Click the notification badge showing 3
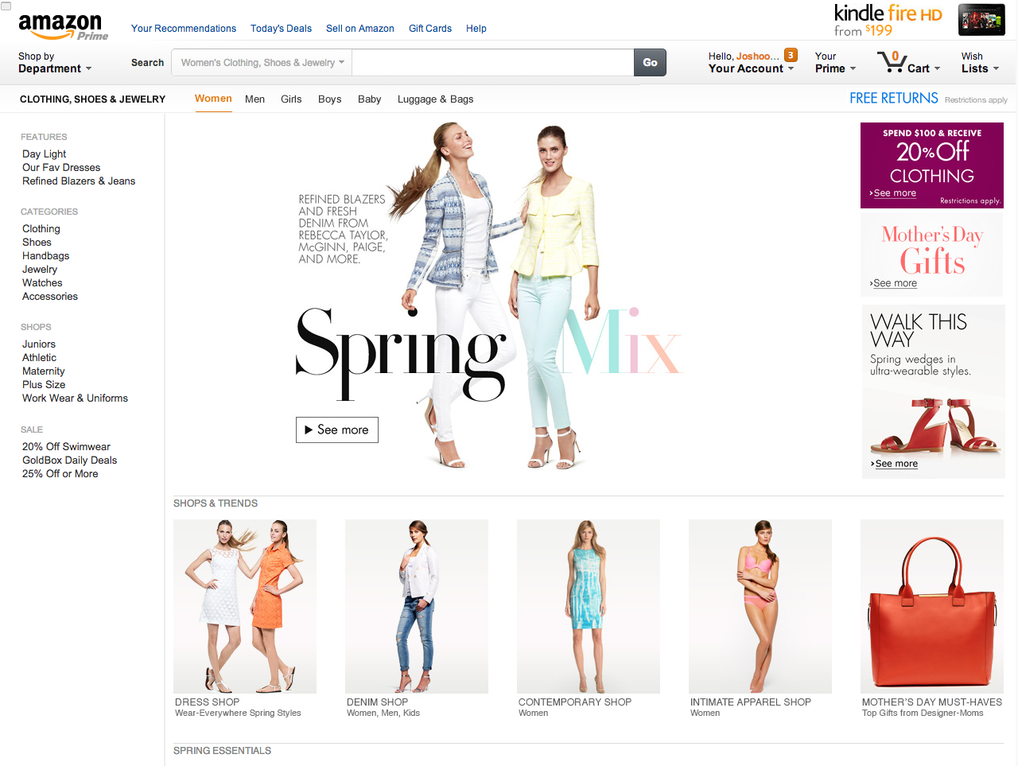The height and width of the screenshot is (766, 1018). coord(791,55)
